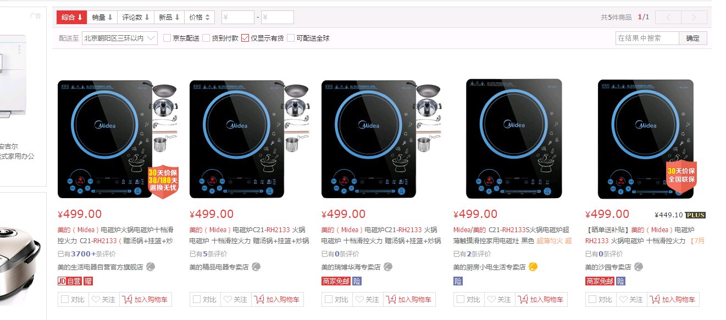726x320 pixels.
Task: Follow the second product with heart icon
Action: click(x=235, y=300)
